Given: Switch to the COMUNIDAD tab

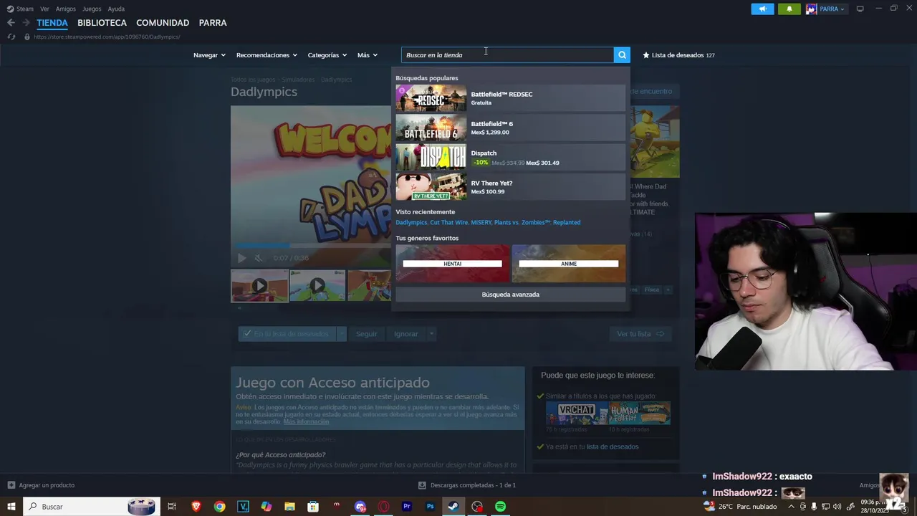Looking at the screenshot, I should pos(163,23).
